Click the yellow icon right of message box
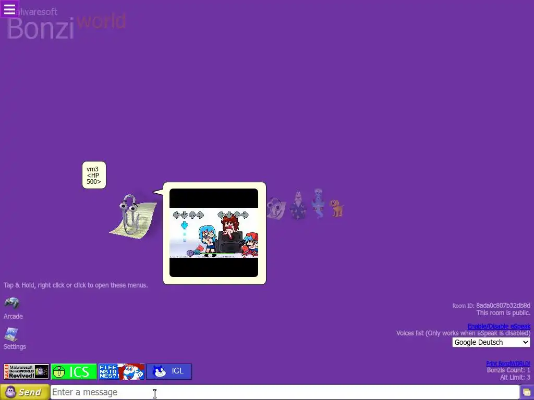 tap(527, 393)
